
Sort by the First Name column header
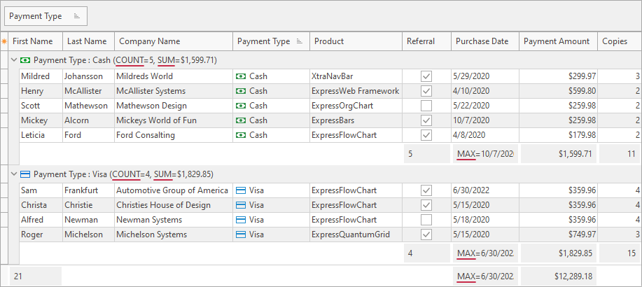(x=35, y=41)
